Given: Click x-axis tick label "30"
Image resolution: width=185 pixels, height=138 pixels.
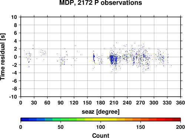Looking at the screenshot, I should tap(34, 103).
